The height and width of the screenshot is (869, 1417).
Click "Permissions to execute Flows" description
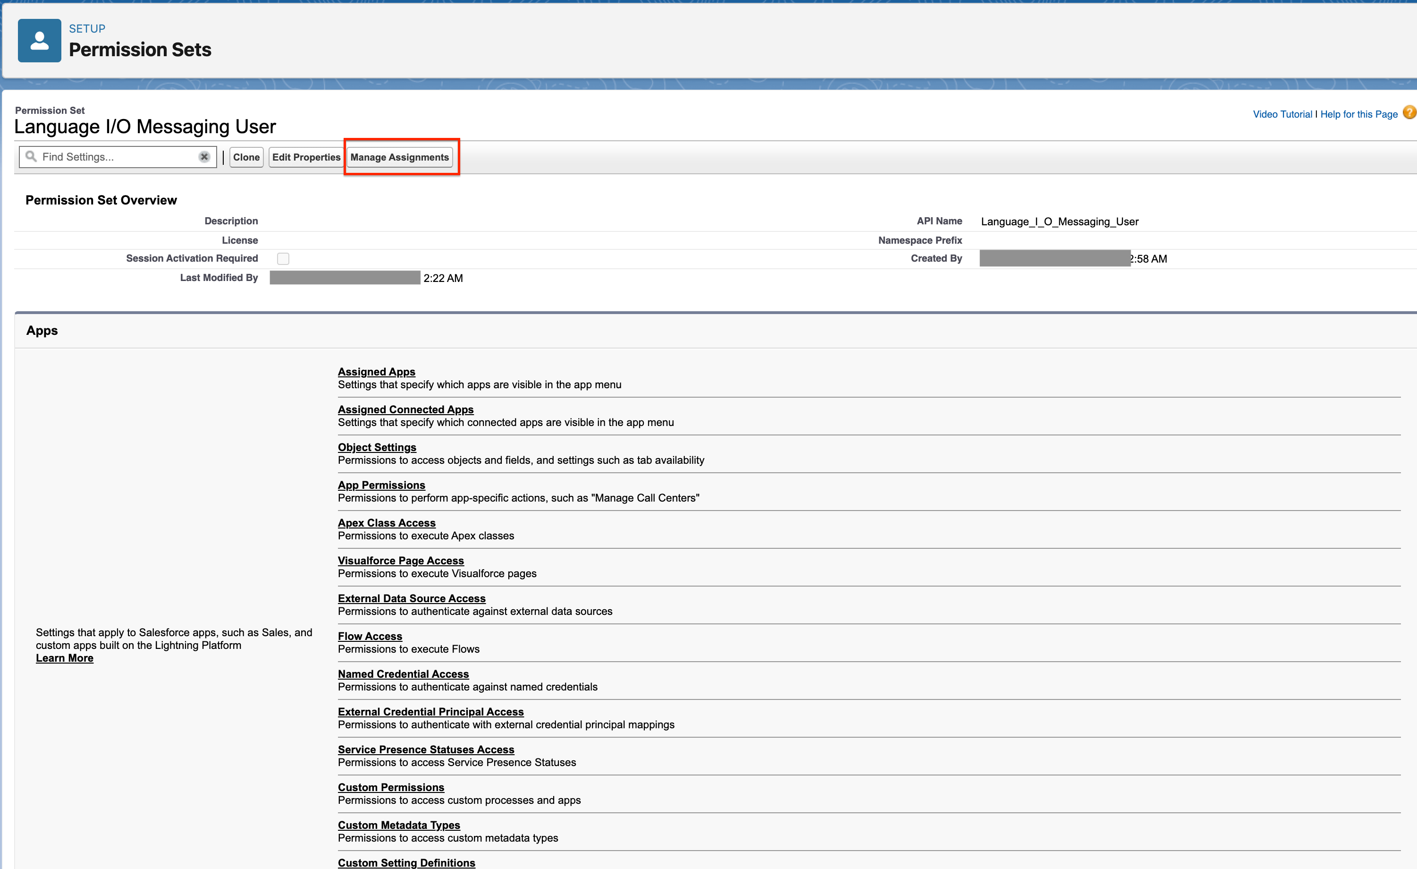pyautogui.click(x=409, y=649)
